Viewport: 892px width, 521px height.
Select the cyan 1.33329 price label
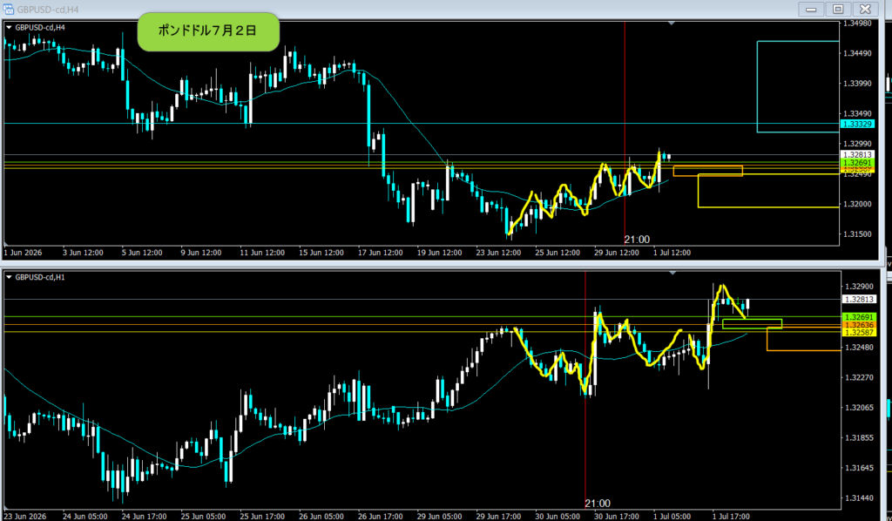[x=857, y=124]
